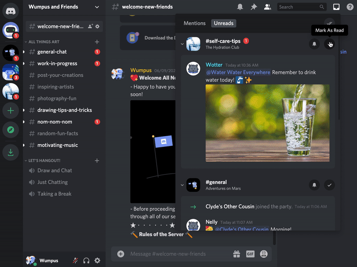Open the Download Apps icon

[x=10, y=152]
